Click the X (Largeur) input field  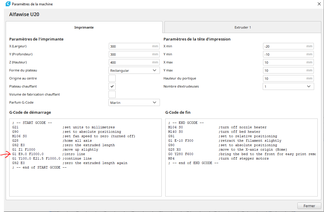(134, 46)
